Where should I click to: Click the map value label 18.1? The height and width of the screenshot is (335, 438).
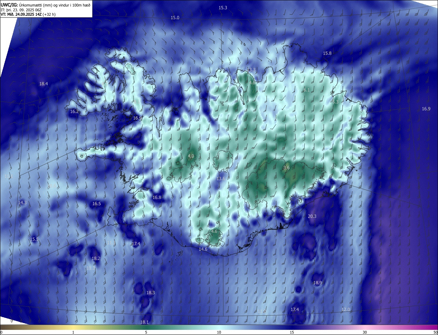tap(144, 322)
